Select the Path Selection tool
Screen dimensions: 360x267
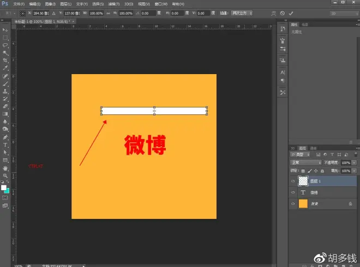tap(5, 153)
